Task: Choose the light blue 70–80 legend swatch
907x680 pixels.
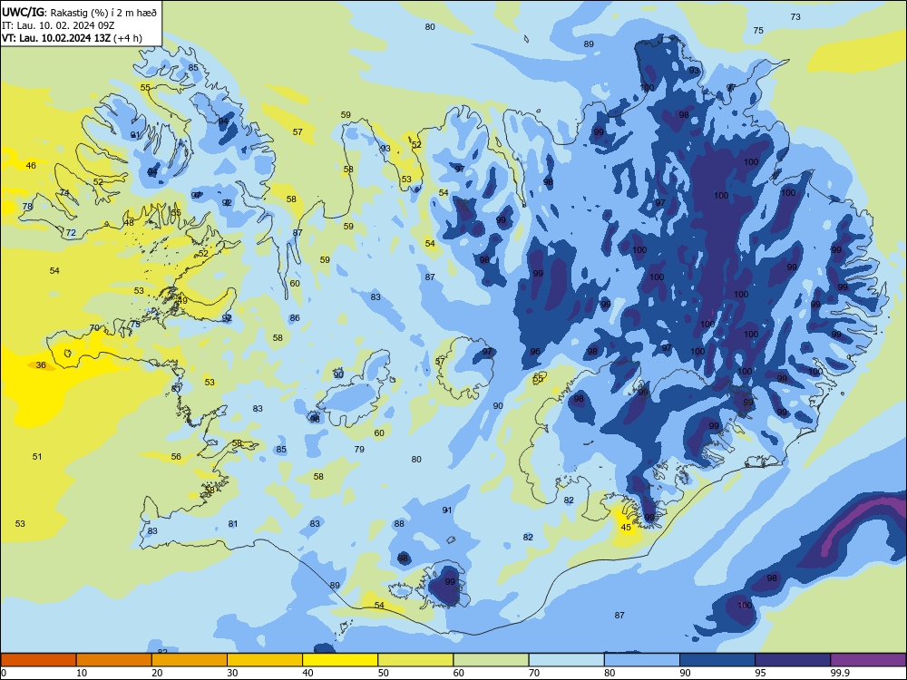Action: (566, 660)
